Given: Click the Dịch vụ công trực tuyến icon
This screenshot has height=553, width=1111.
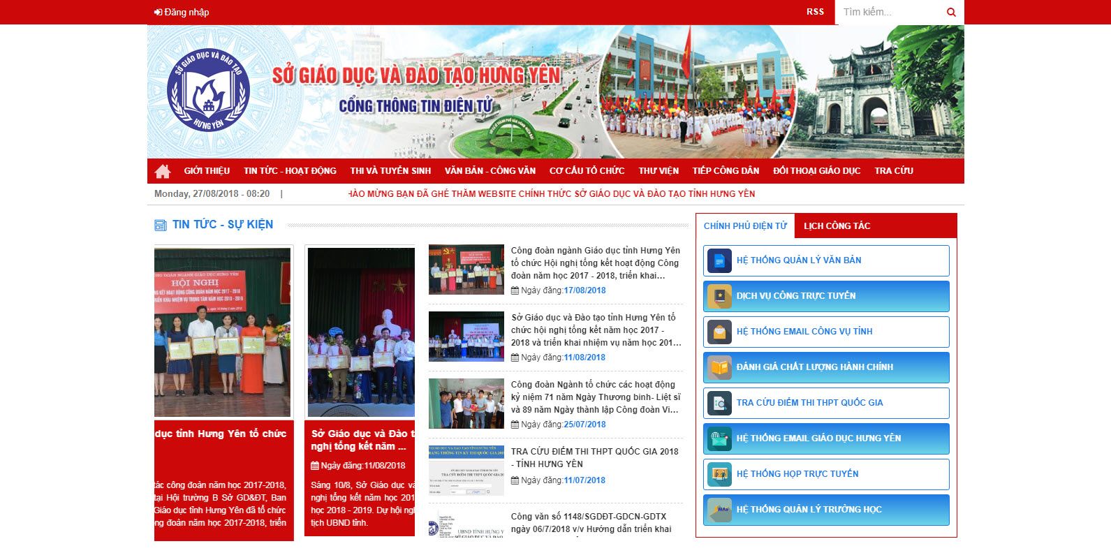Looking at the screenshot, I should click(719, 296).
